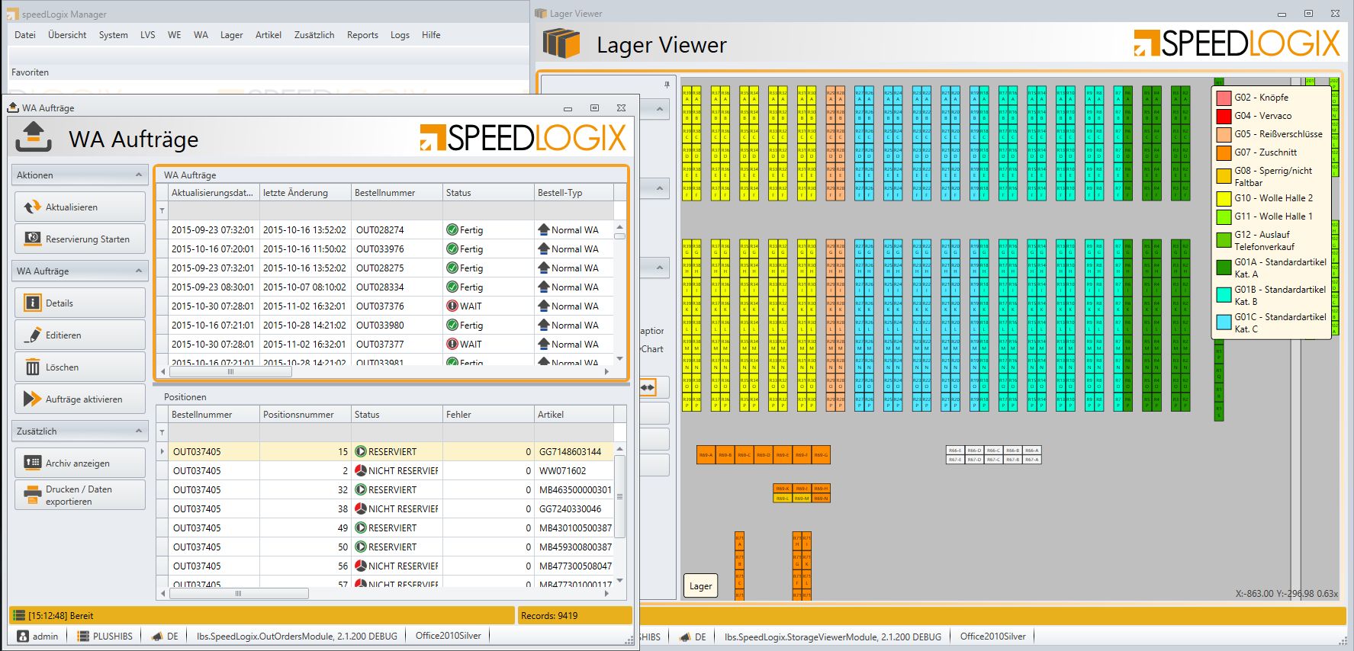Click the WAIT warning icon for OUT037377
The width and height of the screenshot is (1354, 651).
tap(452, 344)
